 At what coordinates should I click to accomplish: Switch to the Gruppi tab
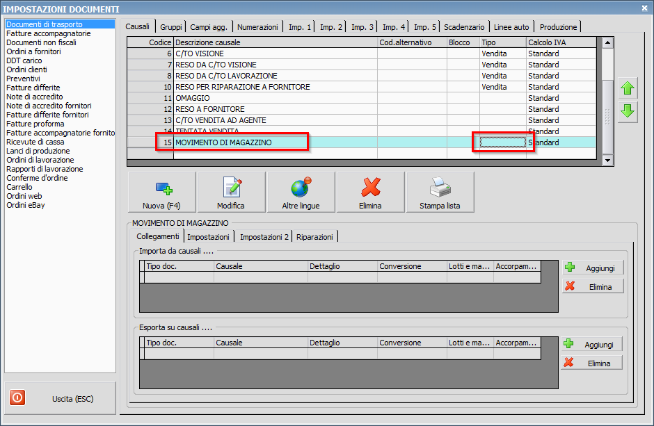[171, 27]
